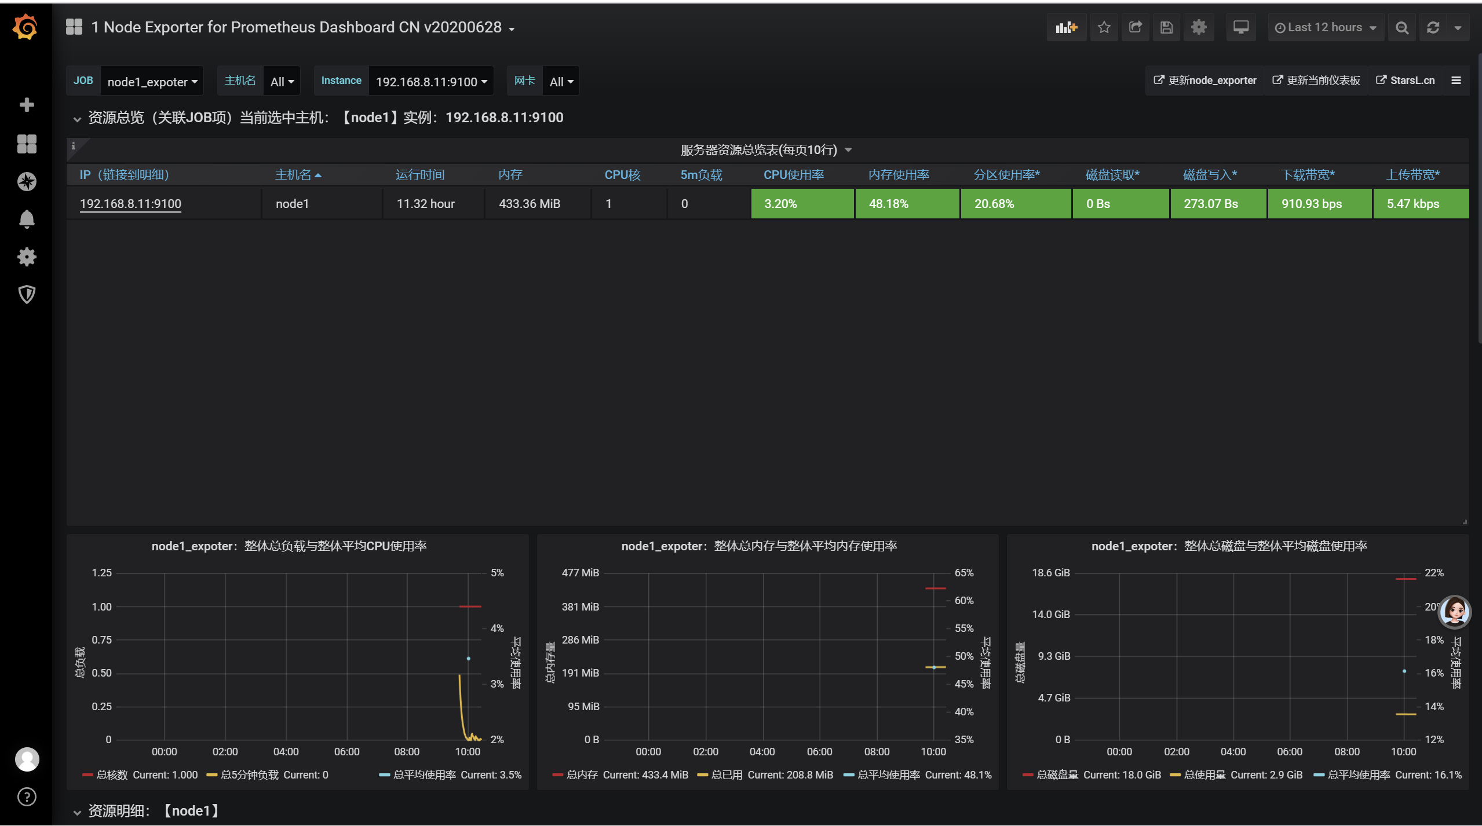Screen dimensions: 1482x826
Task: Sort table by 内存 column
Action: tap(510, 175)
